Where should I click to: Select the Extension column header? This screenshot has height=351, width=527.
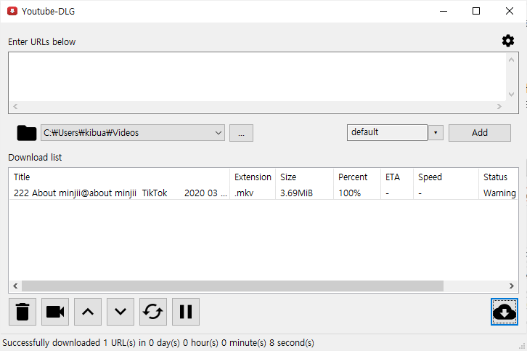coord(253,177)
